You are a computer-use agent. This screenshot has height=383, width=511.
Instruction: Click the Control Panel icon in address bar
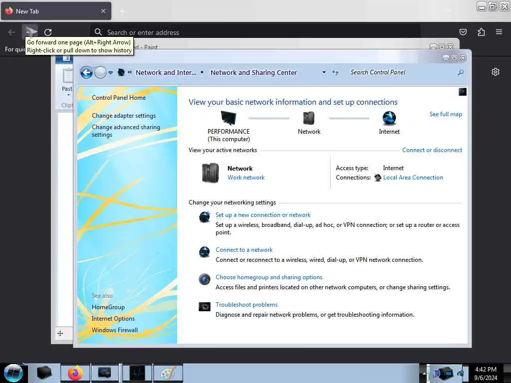[121, 72]
